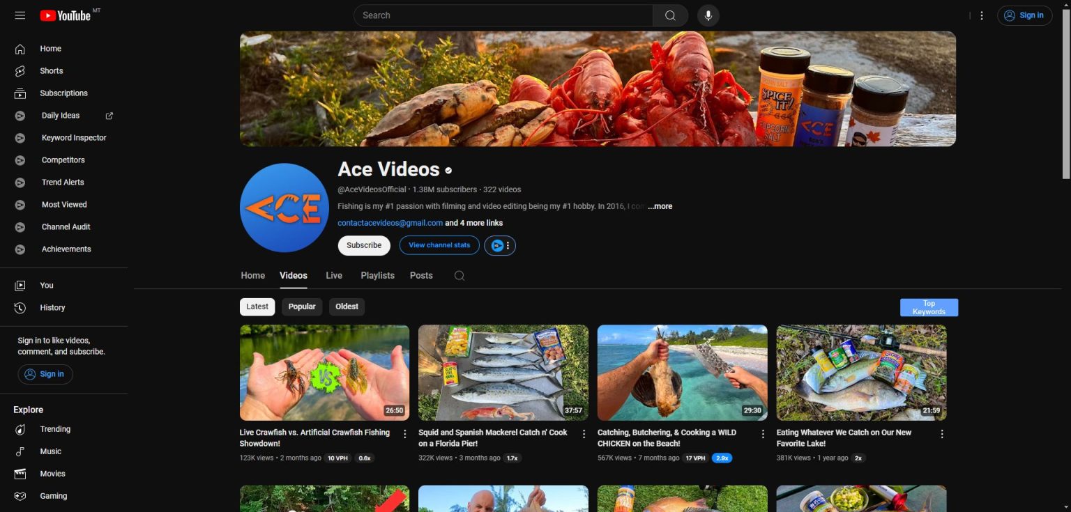1071x512 pixels.
Task: Expand the 'and 4 more links' section
Action: [473, 222]
